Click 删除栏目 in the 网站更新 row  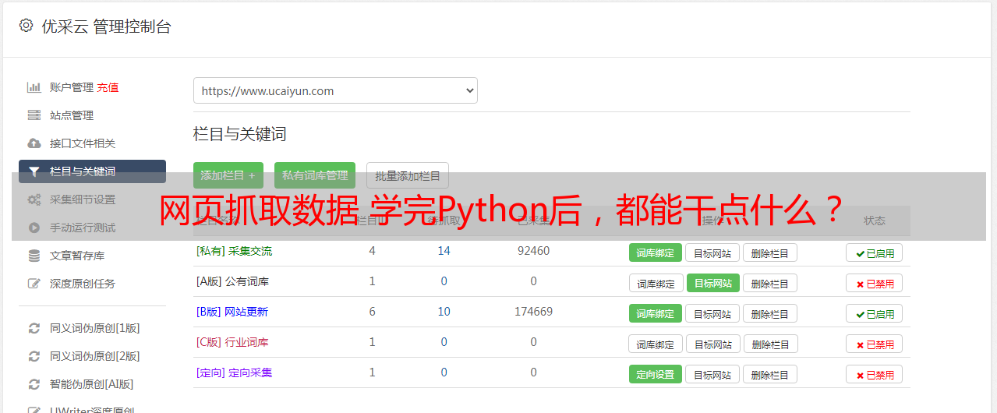click(x=770, y=313)
